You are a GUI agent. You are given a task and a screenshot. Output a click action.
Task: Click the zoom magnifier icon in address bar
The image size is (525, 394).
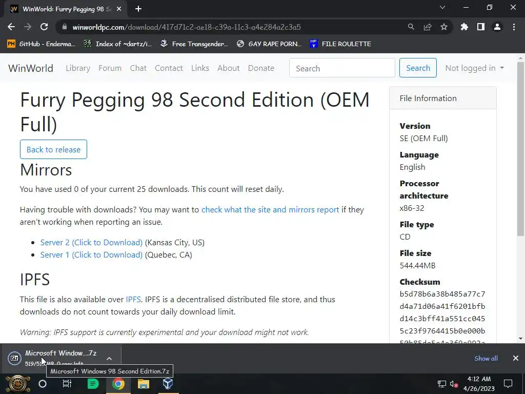click(411, 27)
